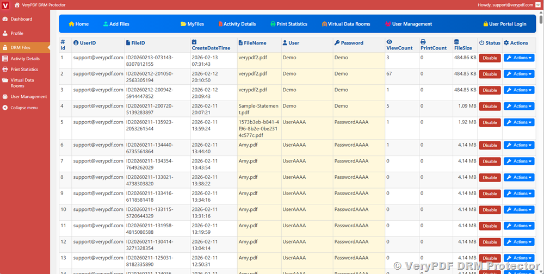Click Activity Details in sidebar

tap(25, 59)
